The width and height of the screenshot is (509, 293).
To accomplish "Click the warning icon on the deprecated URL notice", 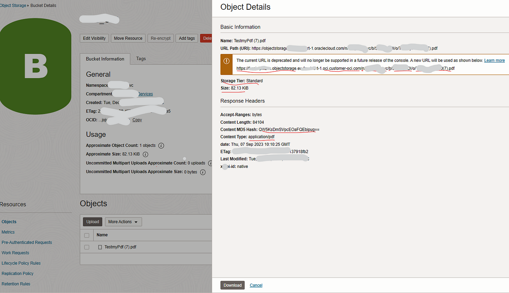I will pyautogui.click(x=226, y=60).
